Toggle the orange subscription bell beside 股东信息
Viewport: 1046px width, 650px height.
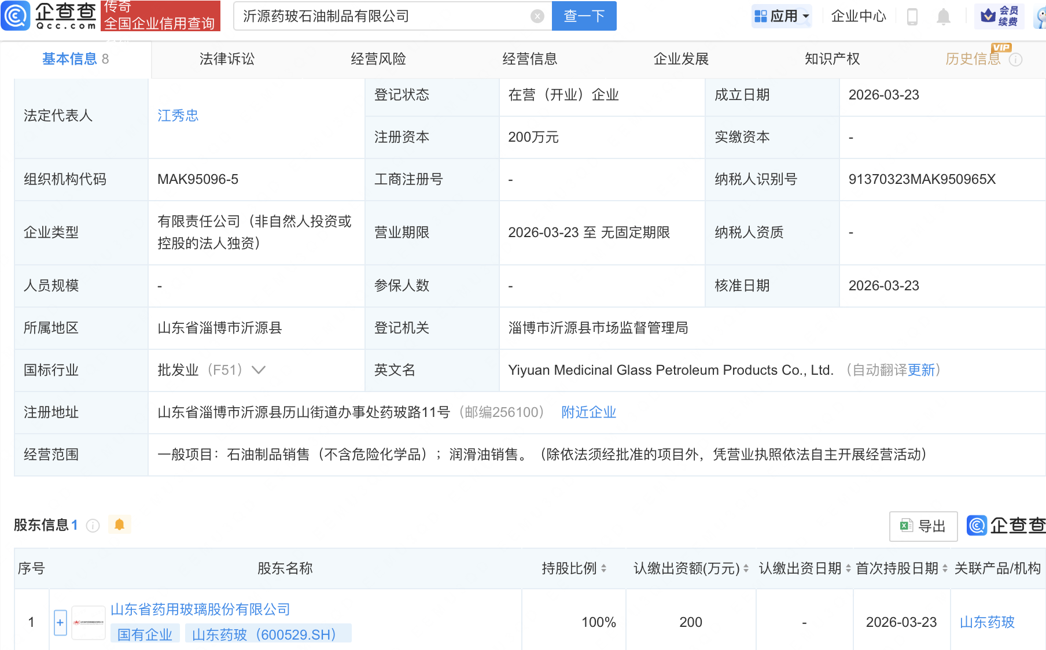[120, 525]
